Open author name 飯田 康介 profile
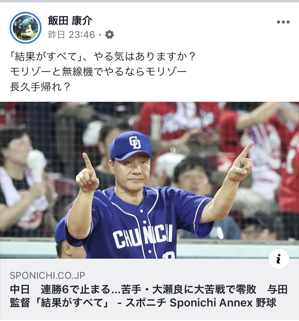 70,21
